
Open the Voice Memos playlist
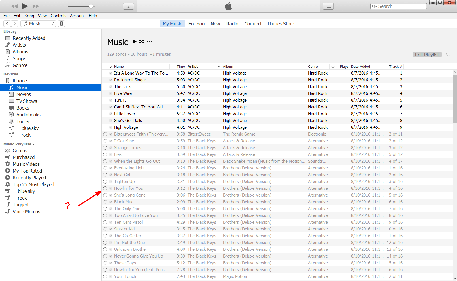tap(26, 212)
